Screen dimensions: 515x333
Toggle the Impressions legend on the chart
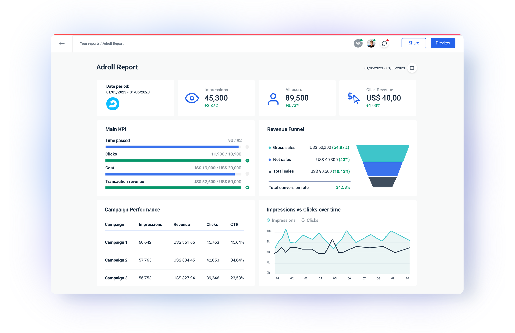[281, 220]
